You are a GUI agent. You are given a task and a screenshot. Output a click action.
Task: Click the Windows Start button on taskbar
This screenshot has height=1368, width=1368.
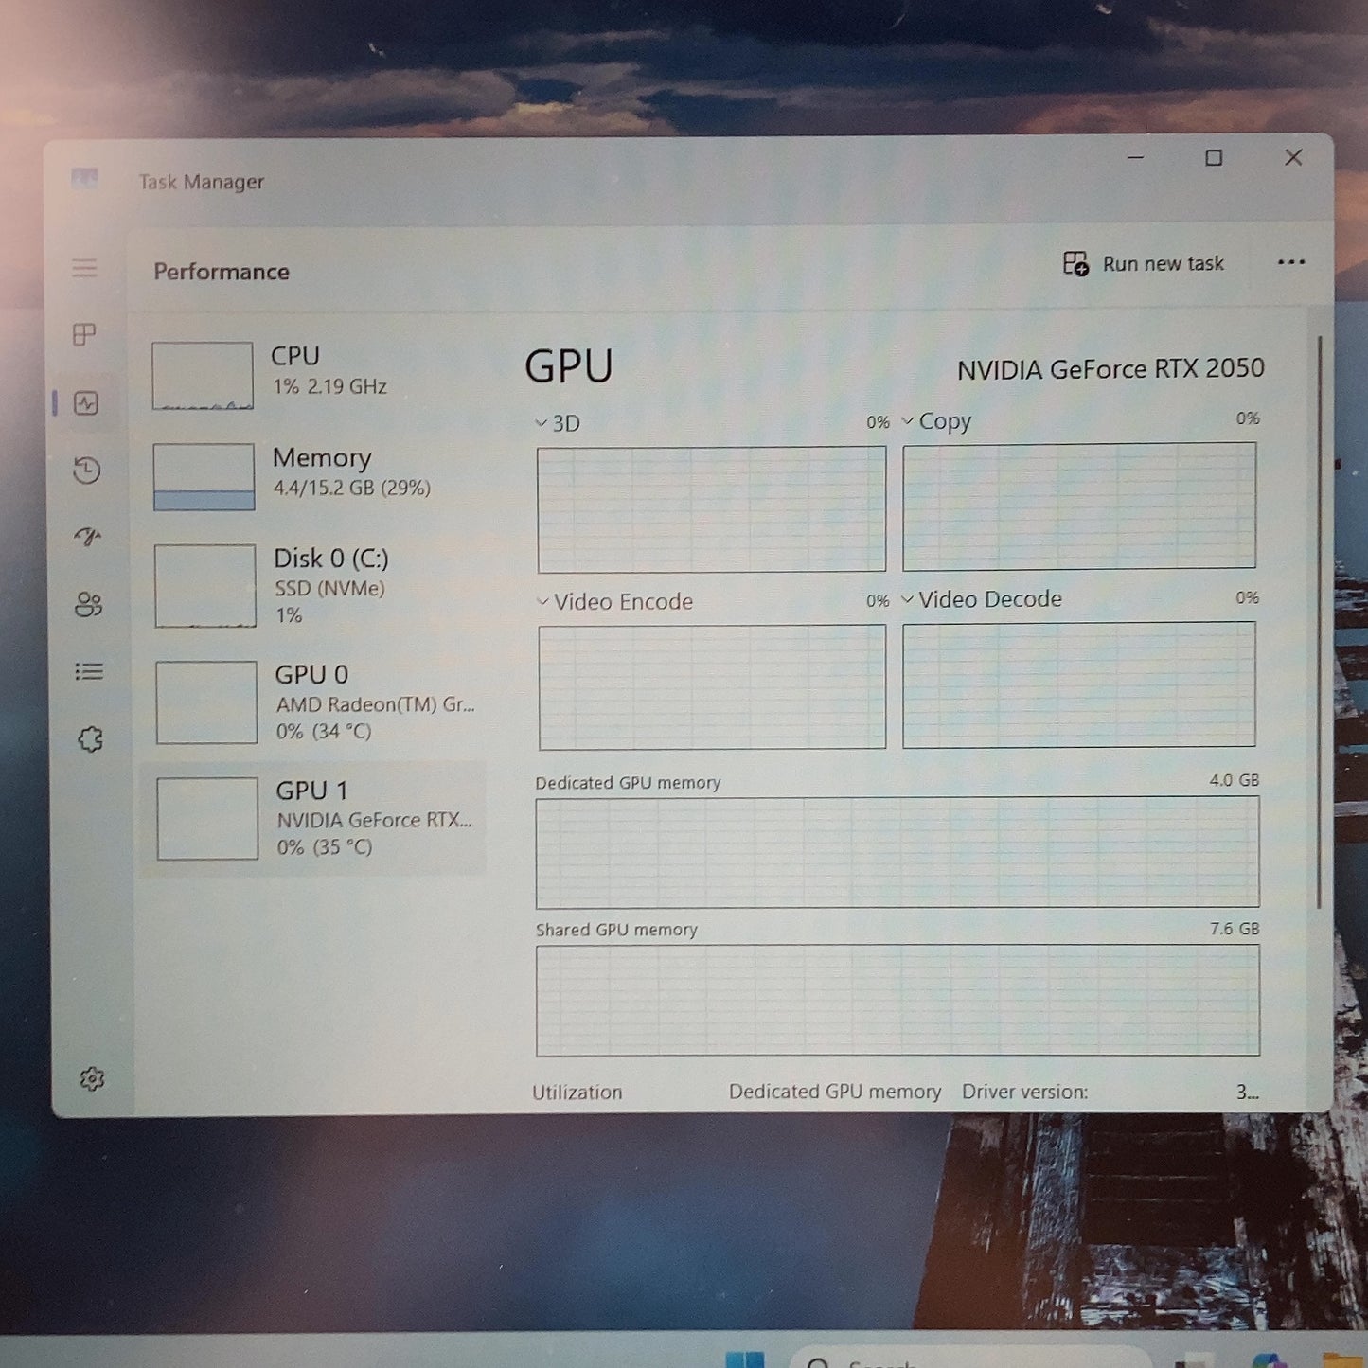pos(745,1359)
